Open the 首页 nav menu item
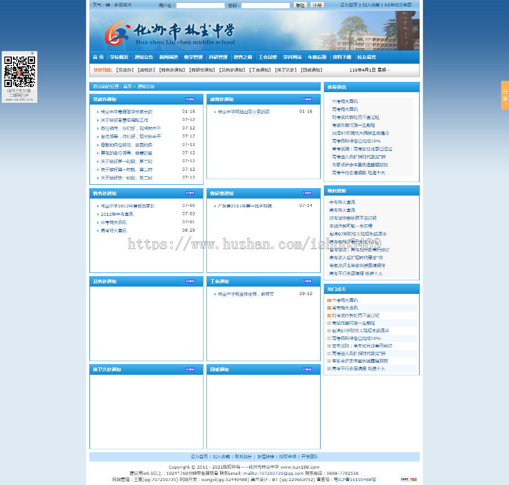Screen dimensions: 509x485 point(98,57)
